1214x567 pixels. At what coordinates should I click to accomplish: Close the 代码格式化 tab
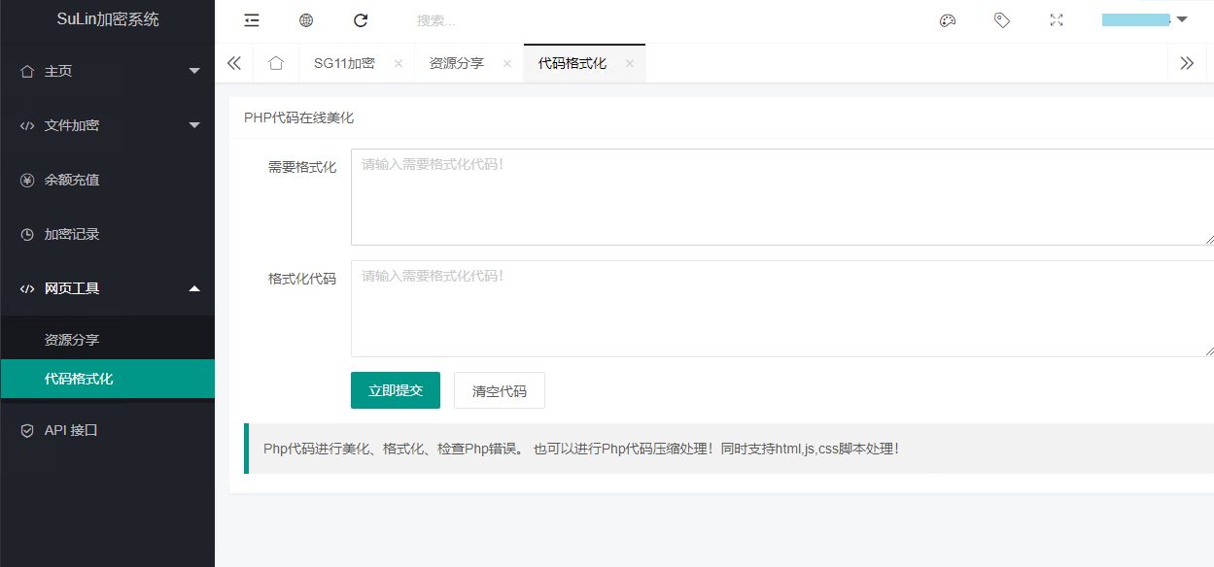coord(630,63)
